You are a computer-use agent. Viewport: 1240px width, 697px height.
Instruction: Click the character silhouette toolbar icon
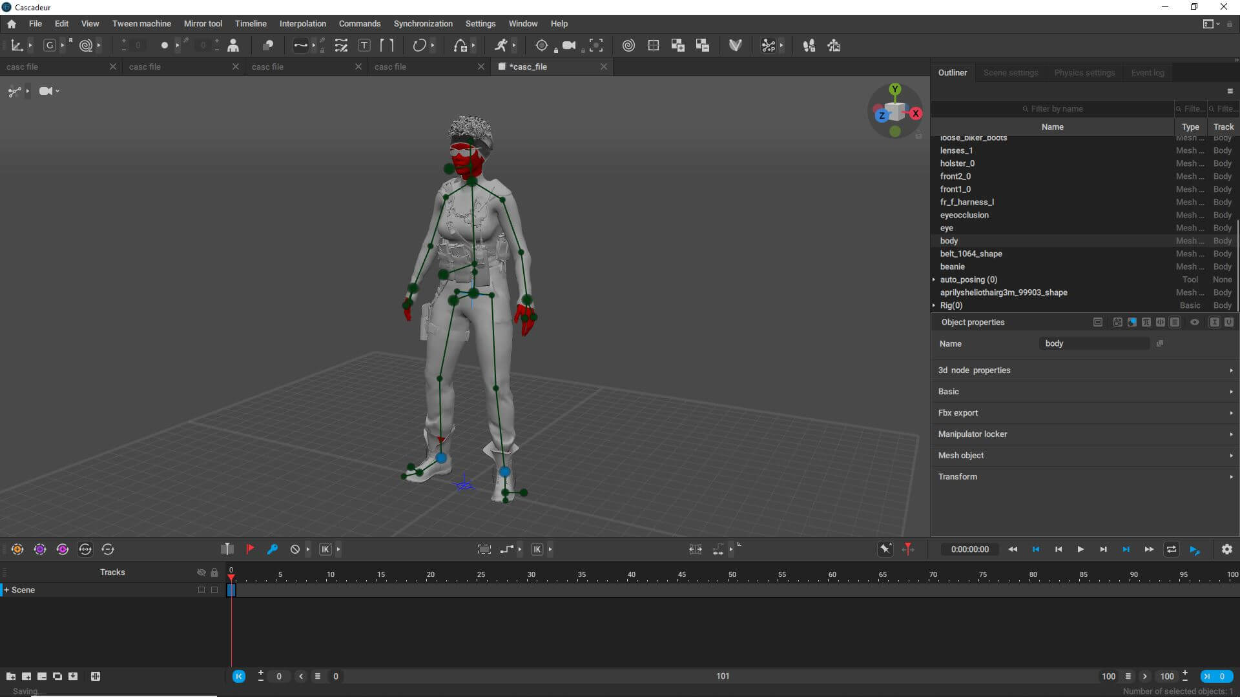pyautogui.click(x=233, y=45)
